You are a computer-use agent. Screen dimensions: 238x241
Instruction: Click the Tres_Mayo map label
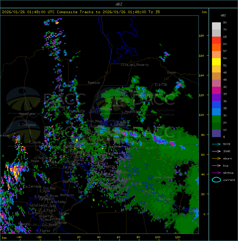(x=94, y=121)
